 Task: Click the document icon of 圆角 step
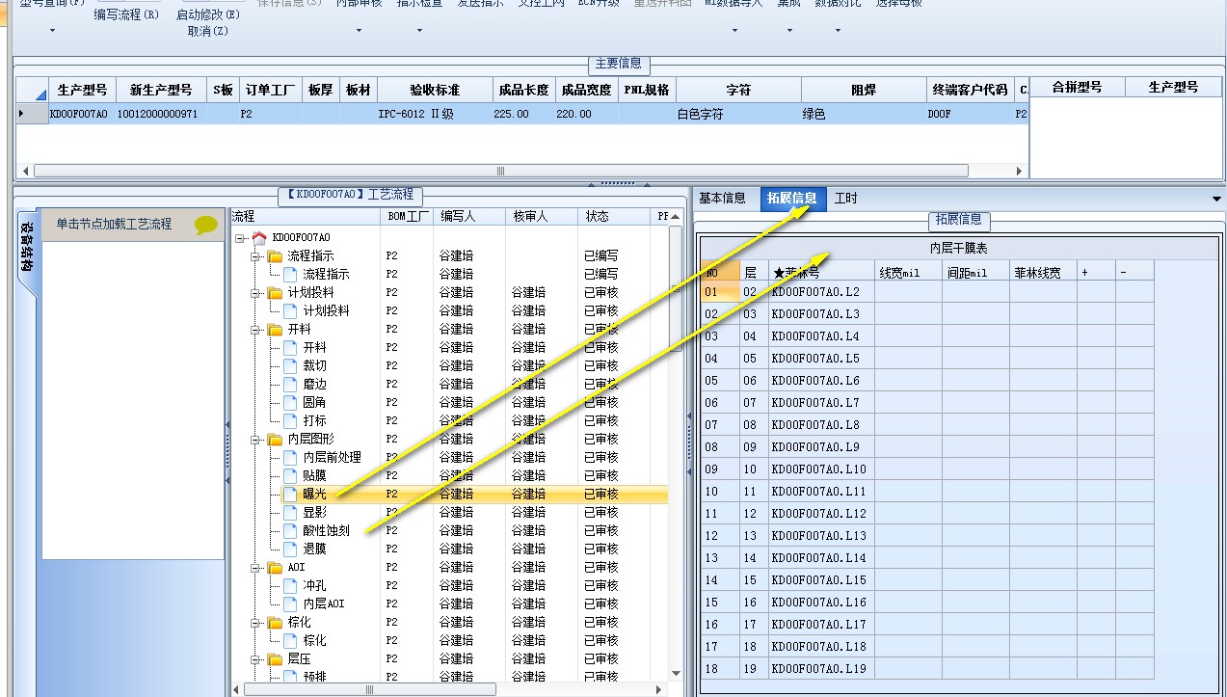[x=290, y=402]
